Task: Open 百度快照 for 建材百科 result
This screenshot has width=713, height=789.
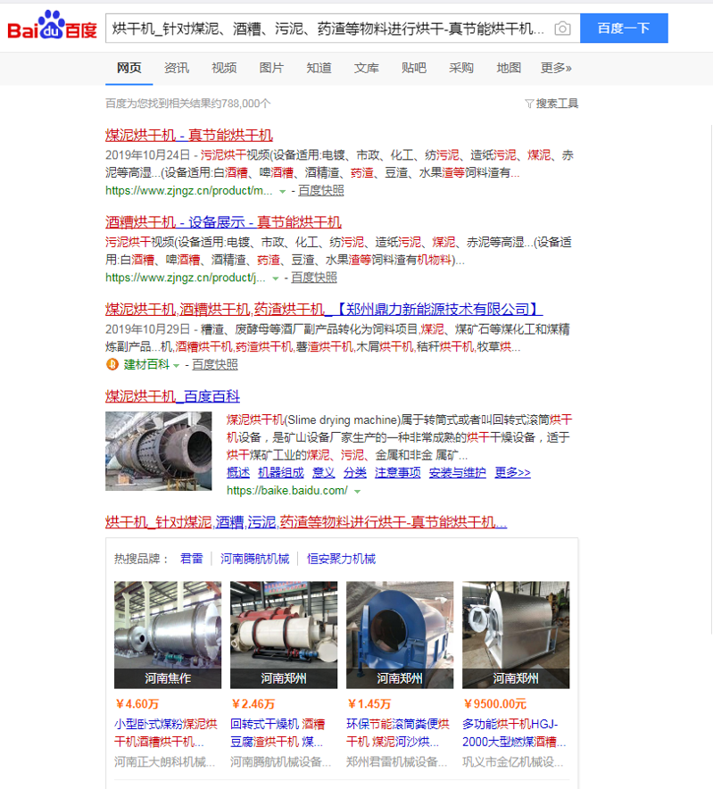Action: coord(215,365)
